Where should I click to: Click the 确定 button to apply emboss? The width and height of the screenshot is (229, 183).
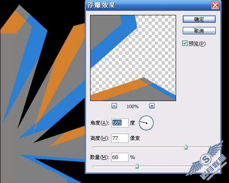(x=199, y=19)
